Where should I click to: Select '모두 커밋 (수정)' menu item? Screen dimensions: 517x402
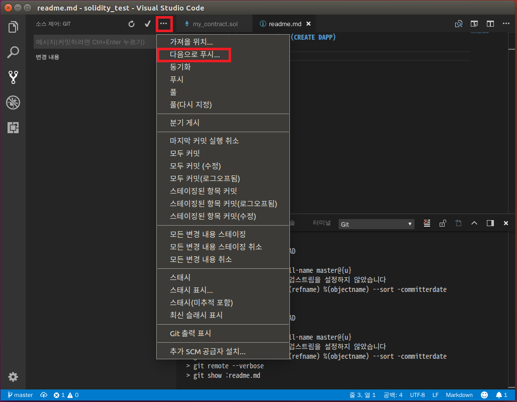coord(223,166)
